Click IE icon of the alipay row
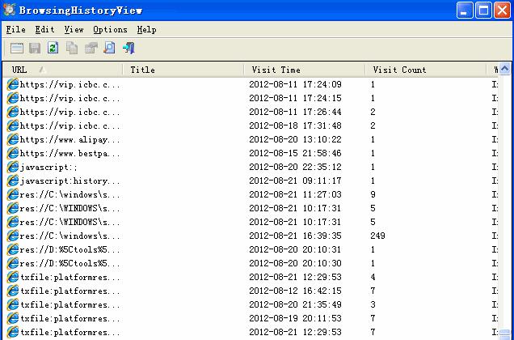 [x=12, y=139]
